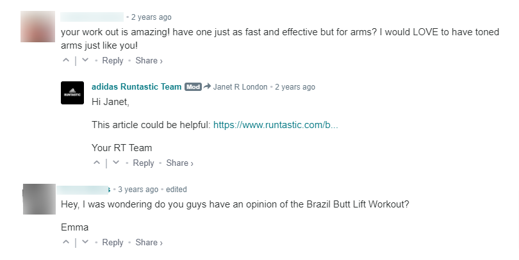Click the adidas Runtastic avatar logo
519x260 pixels.
click(x=72, y=93)
